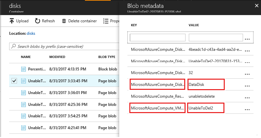261x138 pixels.
Task: Open the disks location link
Action: (x=31, y=33)
